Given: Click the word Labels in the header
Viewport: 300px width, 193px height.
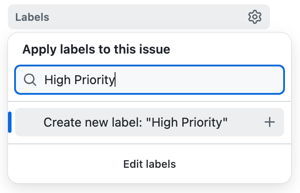Looking at the screenshot, I should point(32,18).
